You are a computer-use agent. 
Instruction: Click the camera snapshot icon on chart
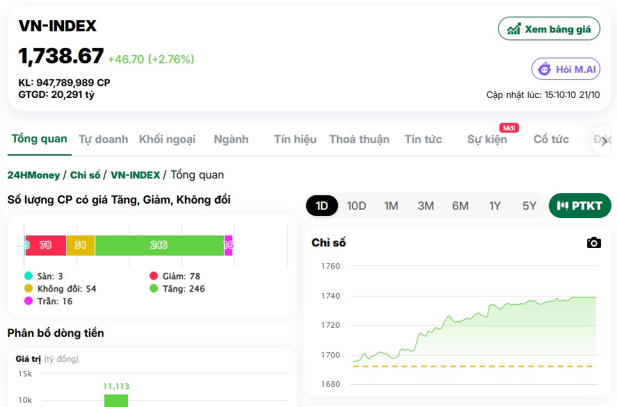(x=594, y=243)
